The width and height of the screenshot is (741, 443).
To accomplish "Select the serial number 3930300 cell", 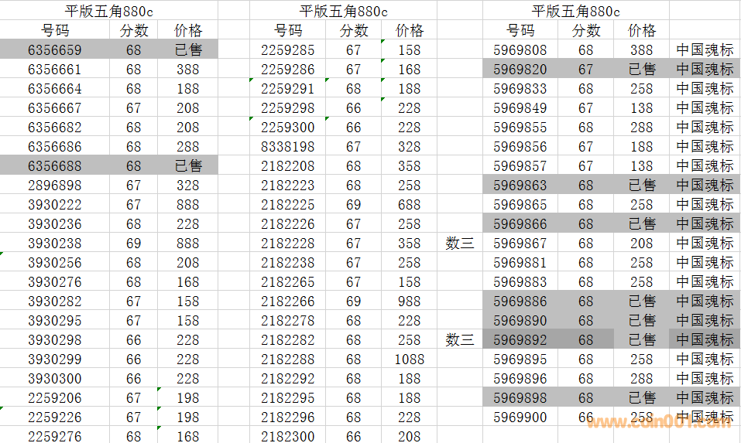I will 54,378.
